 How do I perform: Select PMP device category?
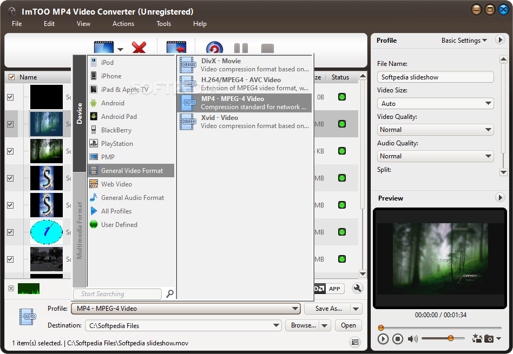coord(131,157)
